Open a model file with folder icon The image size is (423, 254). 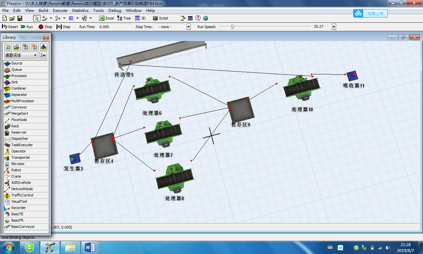tap(12, 18)
